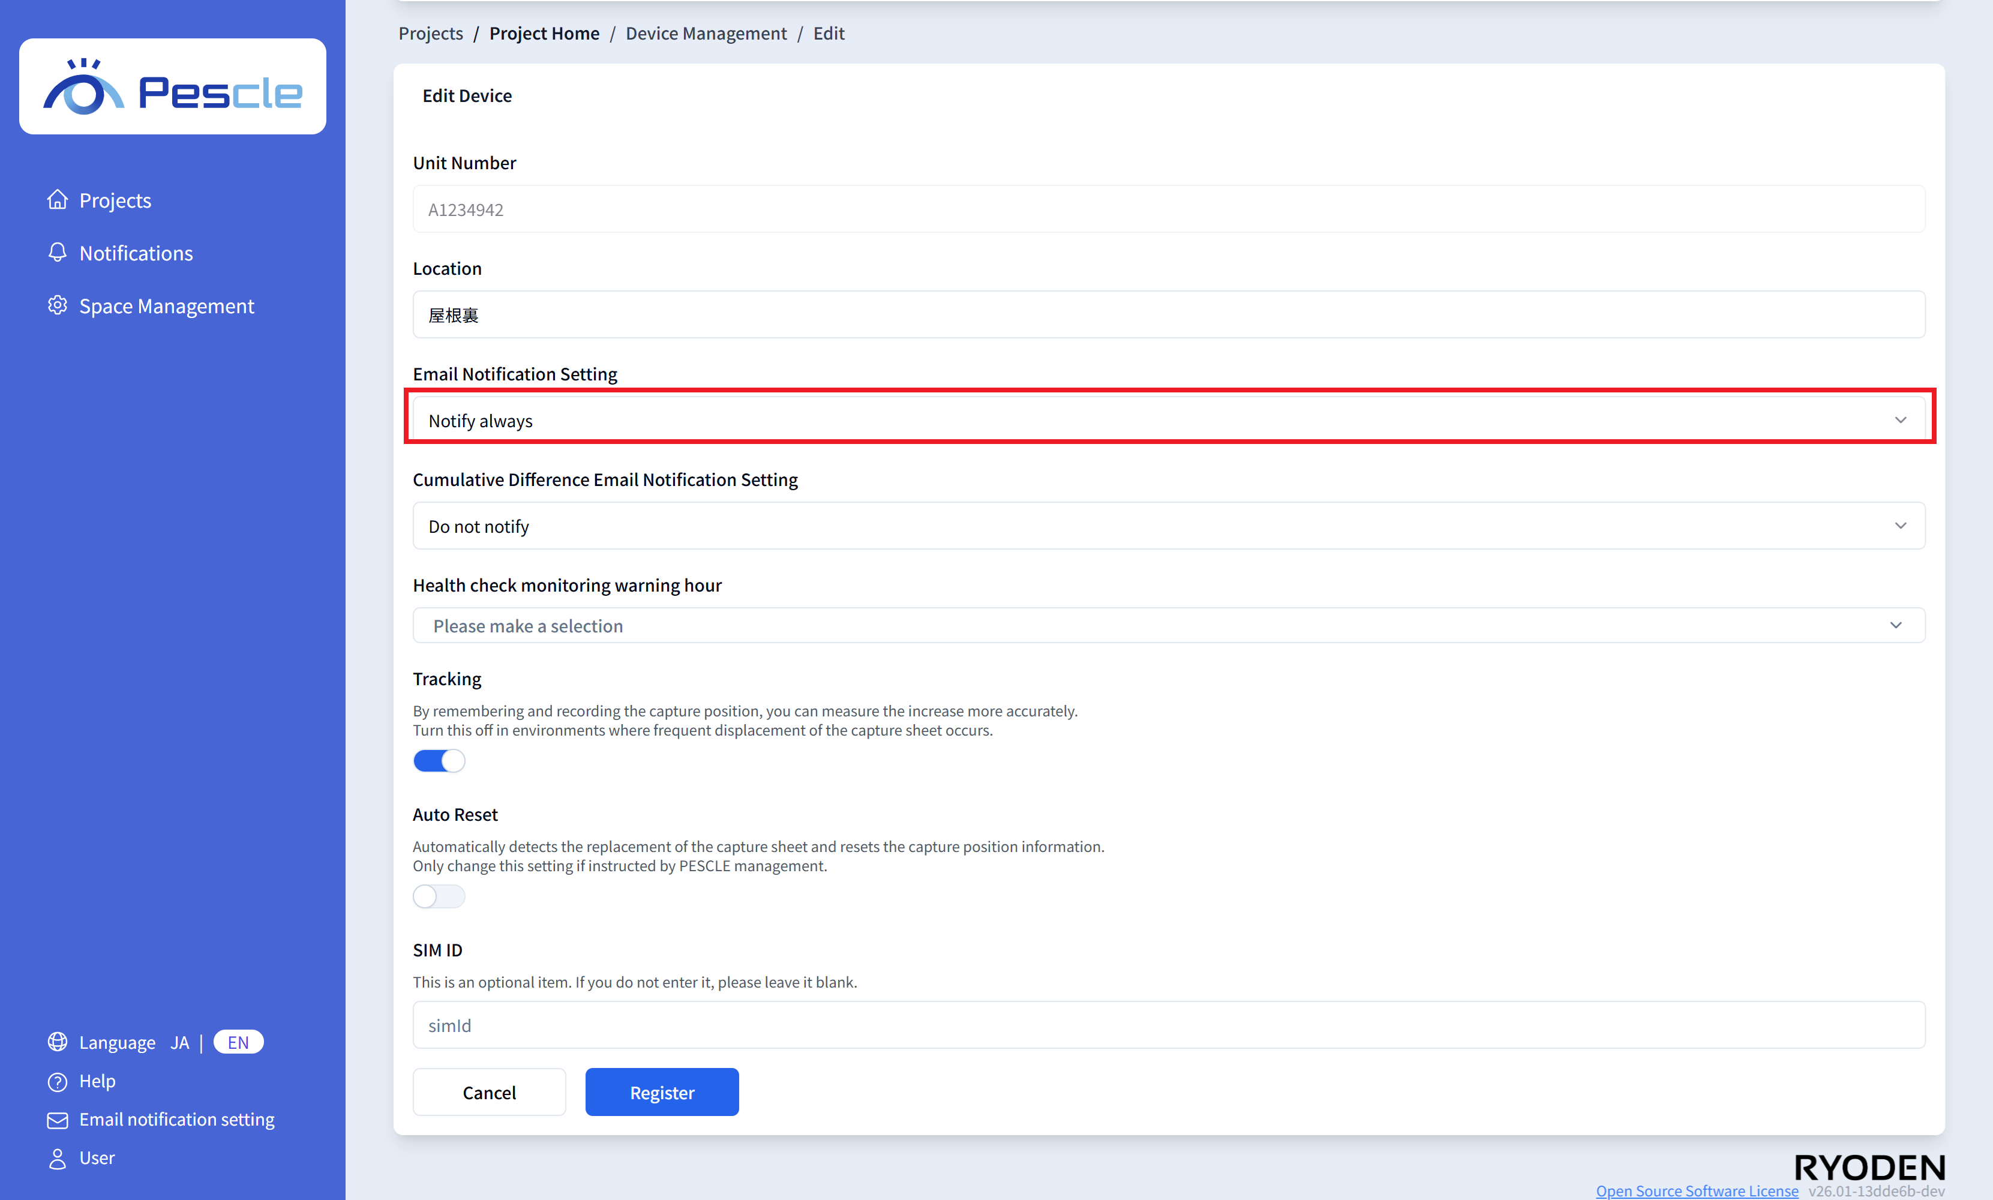The width and height of the screenshot is (1993, 1200).
Task: Click the Cancel button
Action: tap(489, 1093)
